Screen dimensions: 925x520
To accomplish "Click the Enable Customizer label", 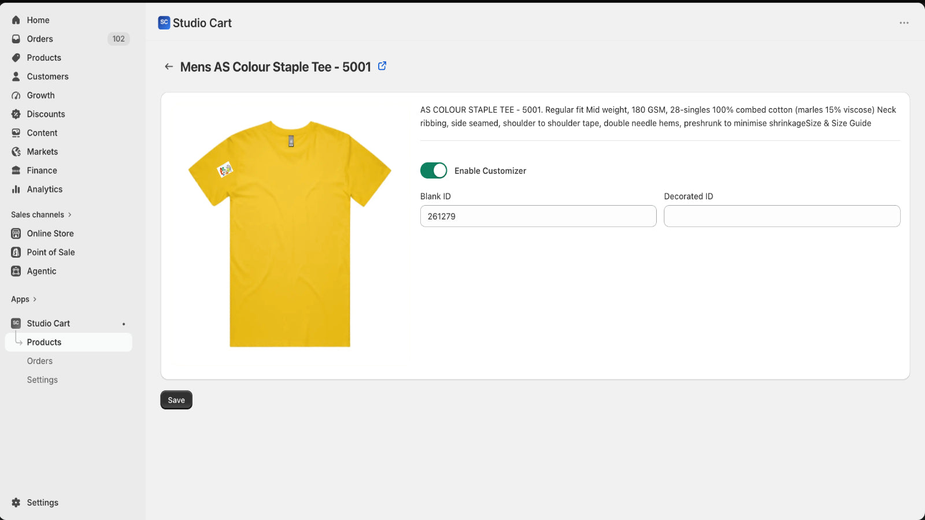I will pos(490,170).
